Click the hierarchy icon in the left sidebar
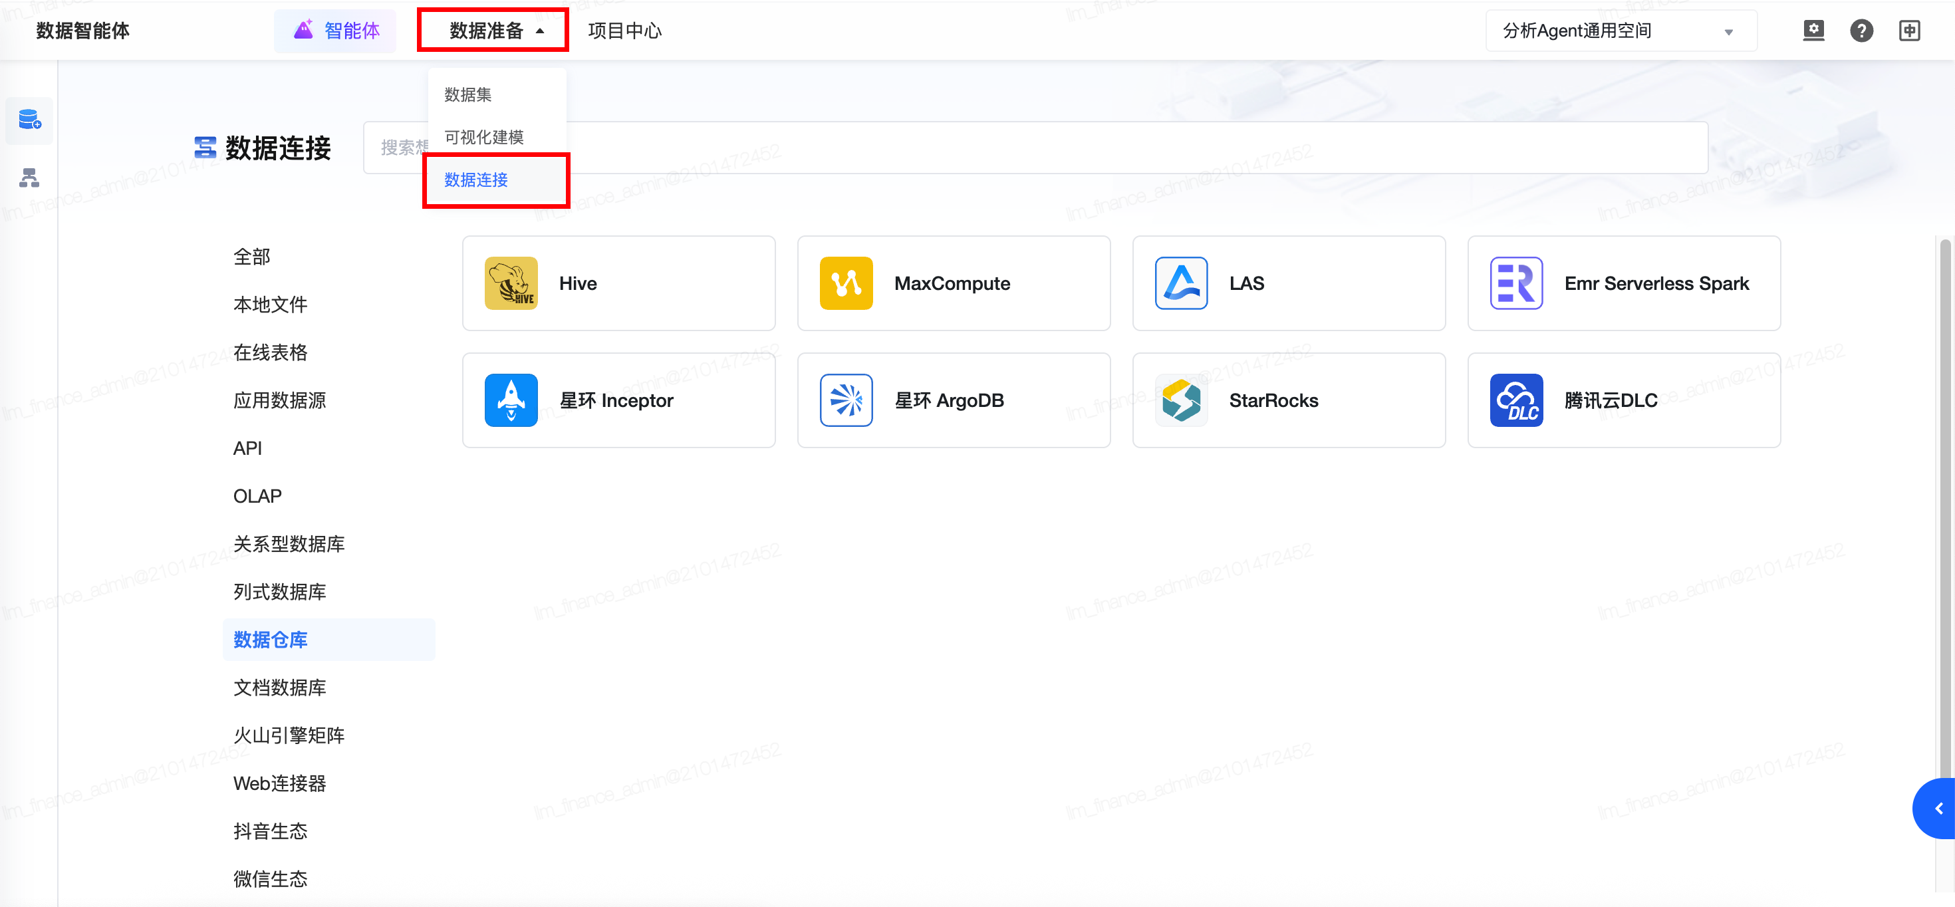This screenshot has width=1955, height=907. pos(30,178)
